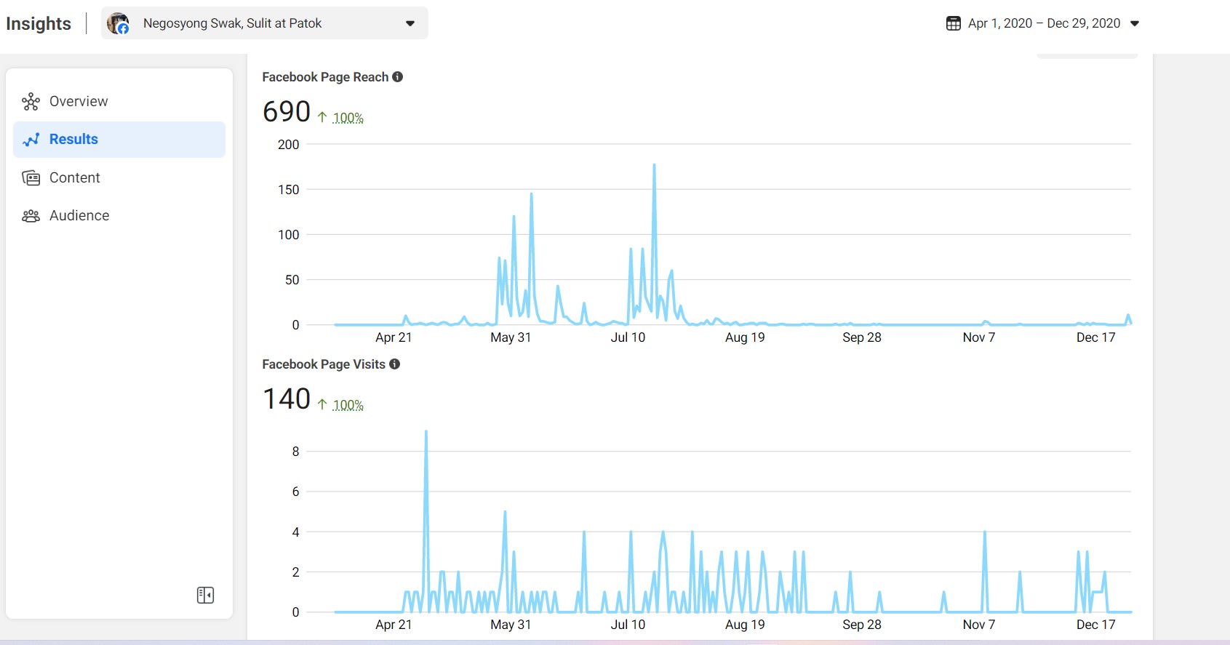Viewport: 1230px width, 645px height.
Task: Click the 100% change under Page Reach
Action: click(348, 118)
